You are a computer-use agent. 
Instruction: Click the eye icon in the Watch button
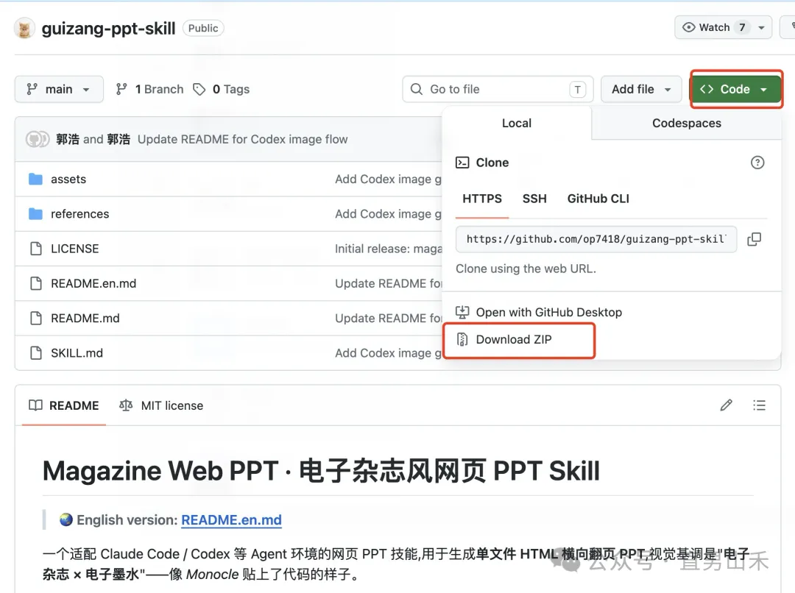click(688, 27)
